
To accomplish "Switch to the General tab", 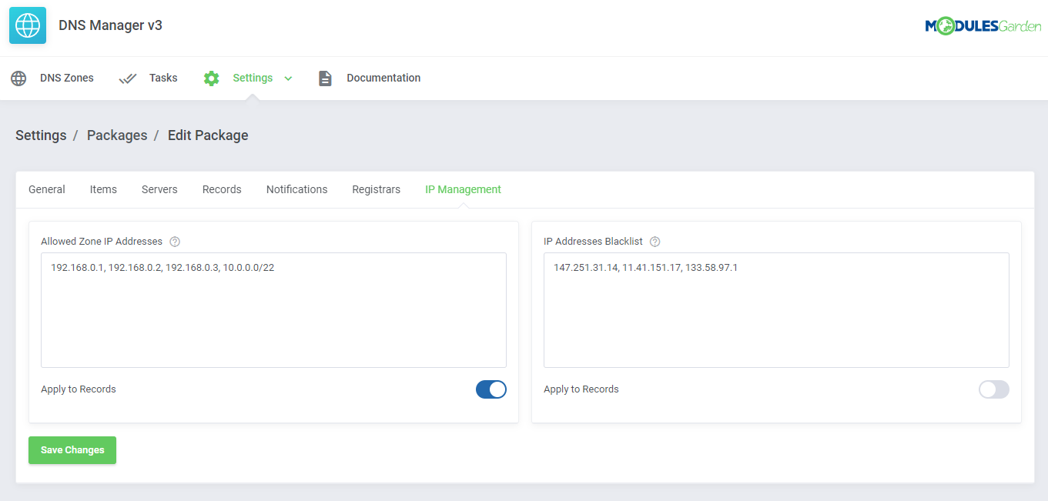I will click(47, 189).
